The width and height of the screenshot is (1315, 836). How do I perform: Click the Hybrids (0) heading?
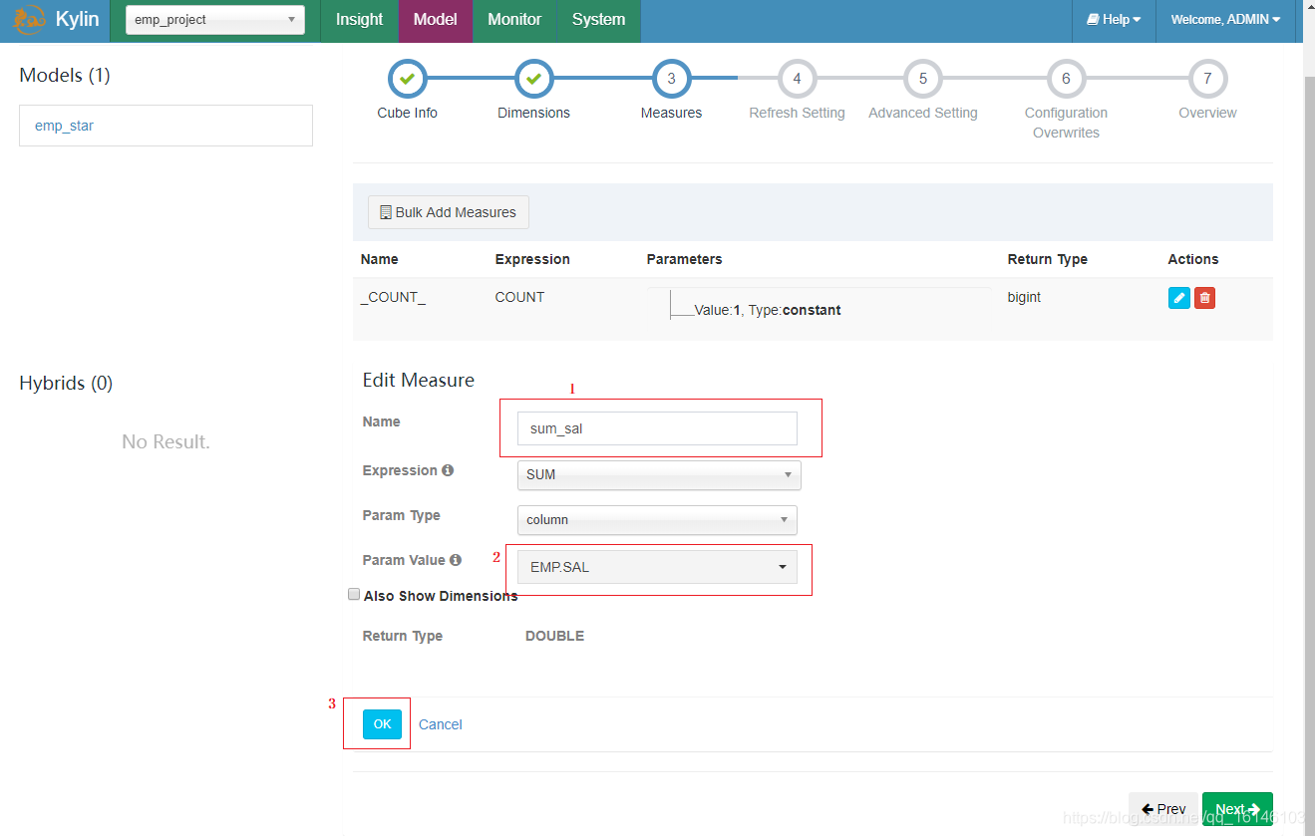tap(66, 384)
